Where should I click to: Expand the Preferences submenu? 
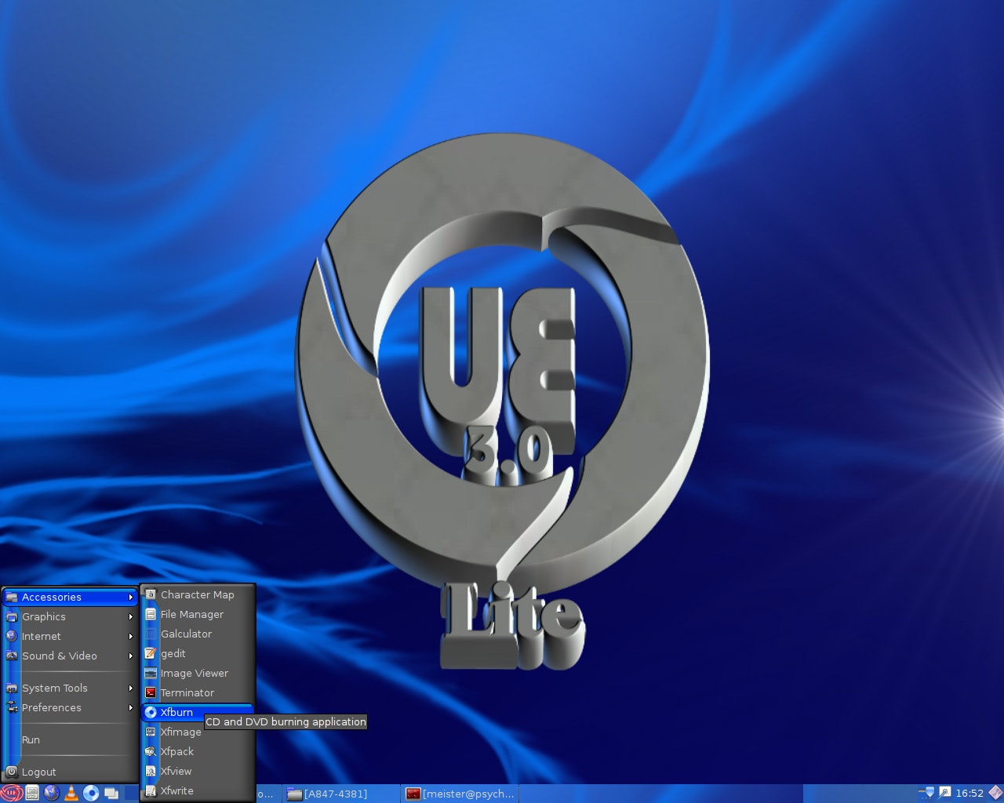[x=71, y=707]
